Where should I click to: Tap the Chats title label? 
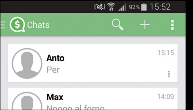click(x=38, y=25)
